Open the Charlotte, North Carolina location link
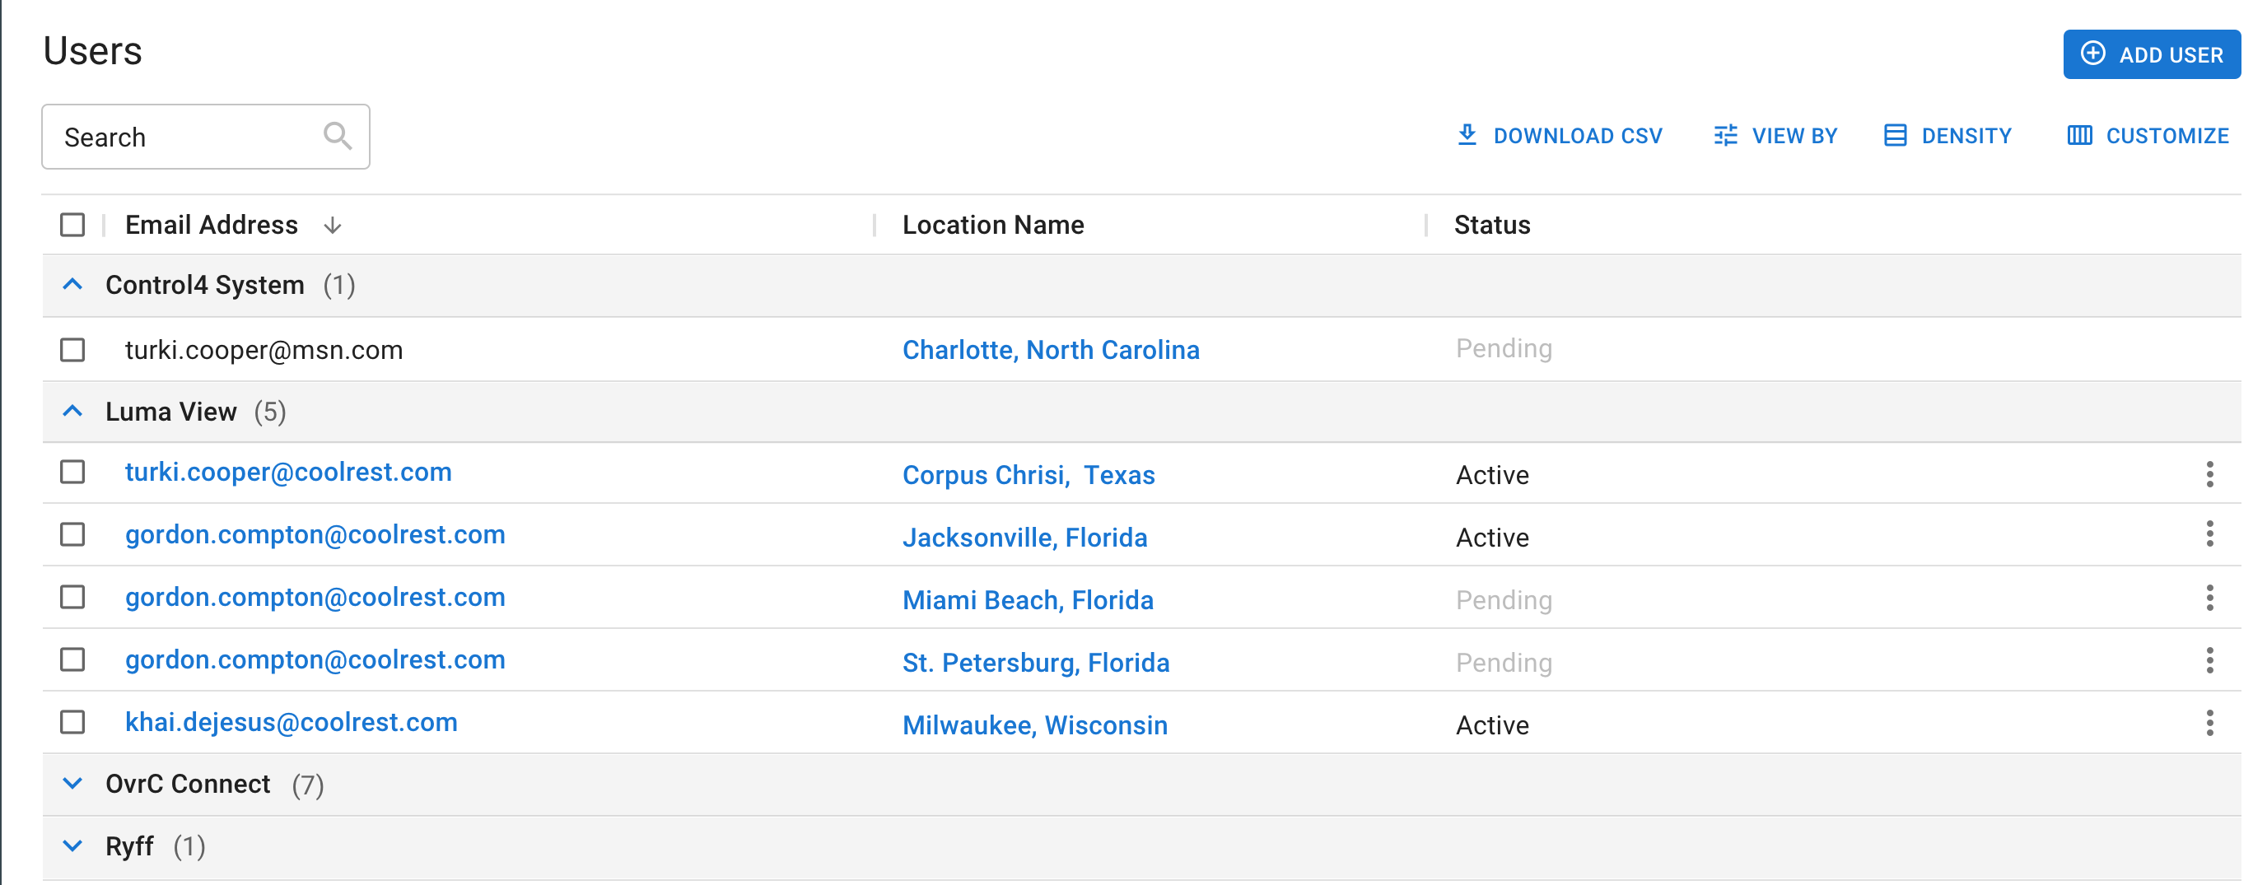 (1051, 350)
